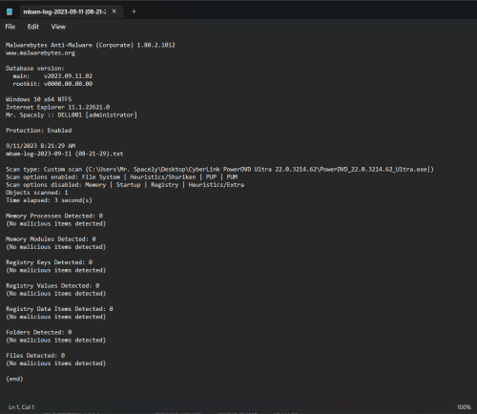Screen dimensions: 477x414
Task: Click the (end) line
Action: [x=14, y=379]
